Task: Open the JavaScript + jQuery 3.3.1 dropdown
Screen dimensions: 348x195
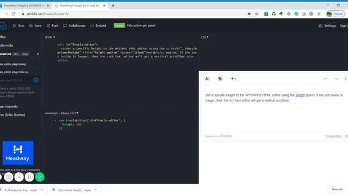Action: [61, 113]
